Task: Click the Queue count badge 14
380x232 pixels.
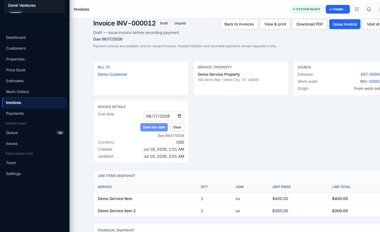Action: (60, 133)
